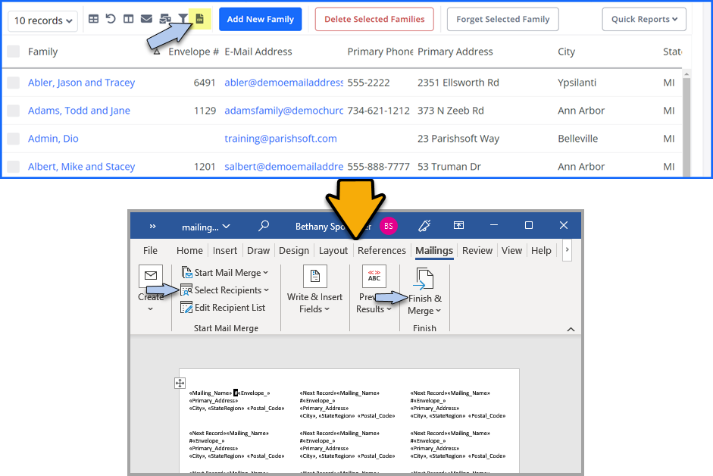
Task: Open the Quick Reports dropdown
Action: 644,19
